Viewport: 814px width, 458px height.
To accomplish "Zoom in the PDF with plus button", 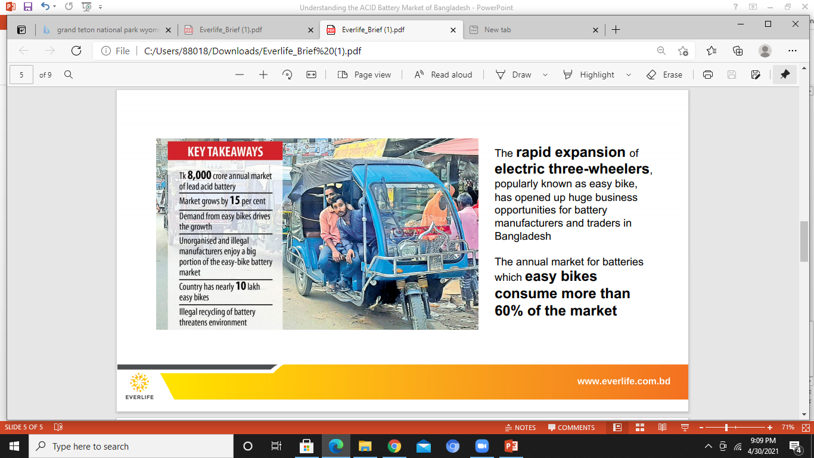I will (263, 75).
